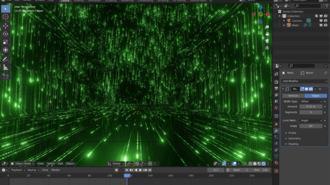The image size is (330, 185).
Task: Toggle Bevel modifier render display
Action: tap(311, 89)
